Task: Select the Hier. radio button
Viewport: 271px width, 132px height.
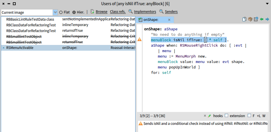Action: coord(74,12)
